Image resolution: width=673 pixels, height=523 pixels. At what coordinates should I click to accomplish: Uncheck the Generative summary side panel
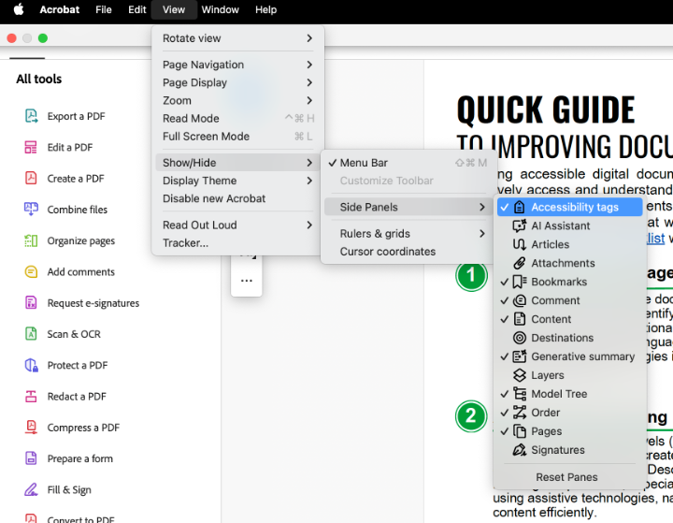[x=569, y=356]
